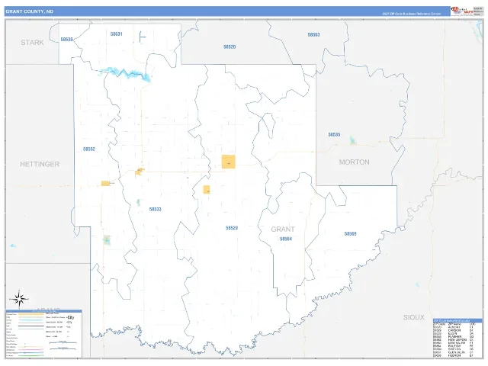Click the GRANT county label
488x366 pixels.
coord(283,229)
